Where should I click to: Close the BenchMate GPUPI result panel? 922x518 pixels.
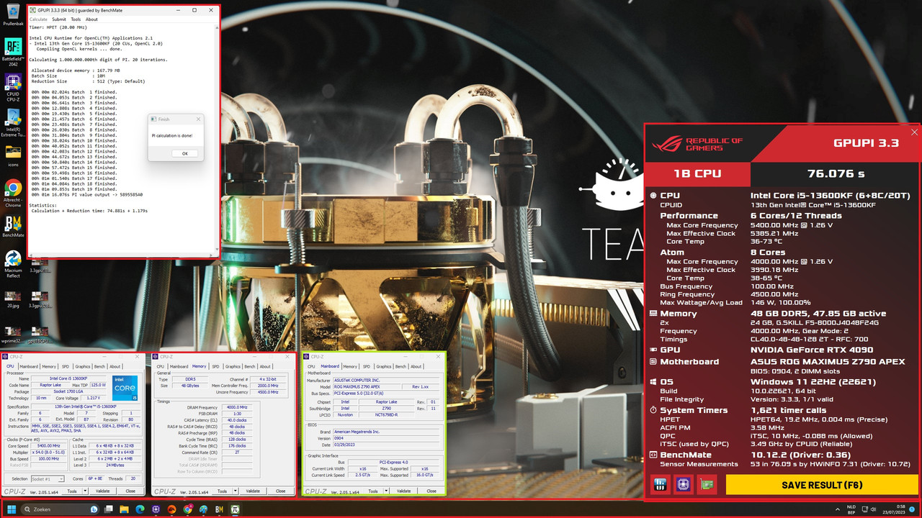tap(915, 132)
